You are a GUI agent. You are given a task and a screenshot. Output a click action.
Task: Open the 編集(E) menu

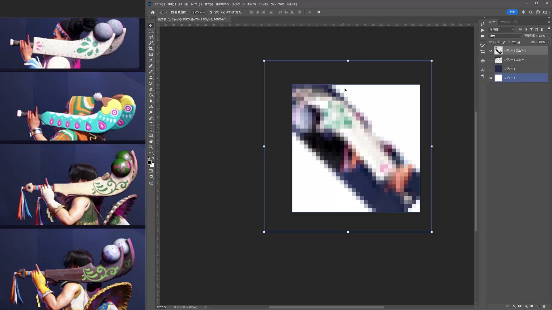point(172,4)
